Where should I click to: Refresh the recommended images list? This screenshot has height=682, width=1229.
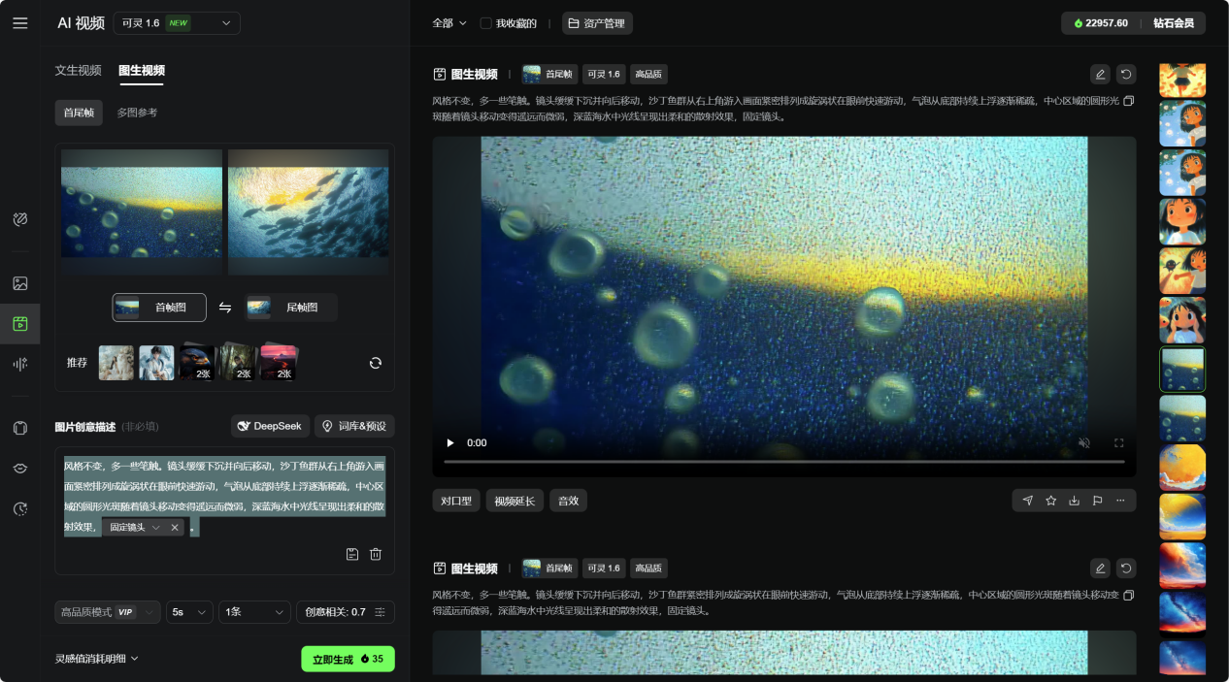(376, 363)
